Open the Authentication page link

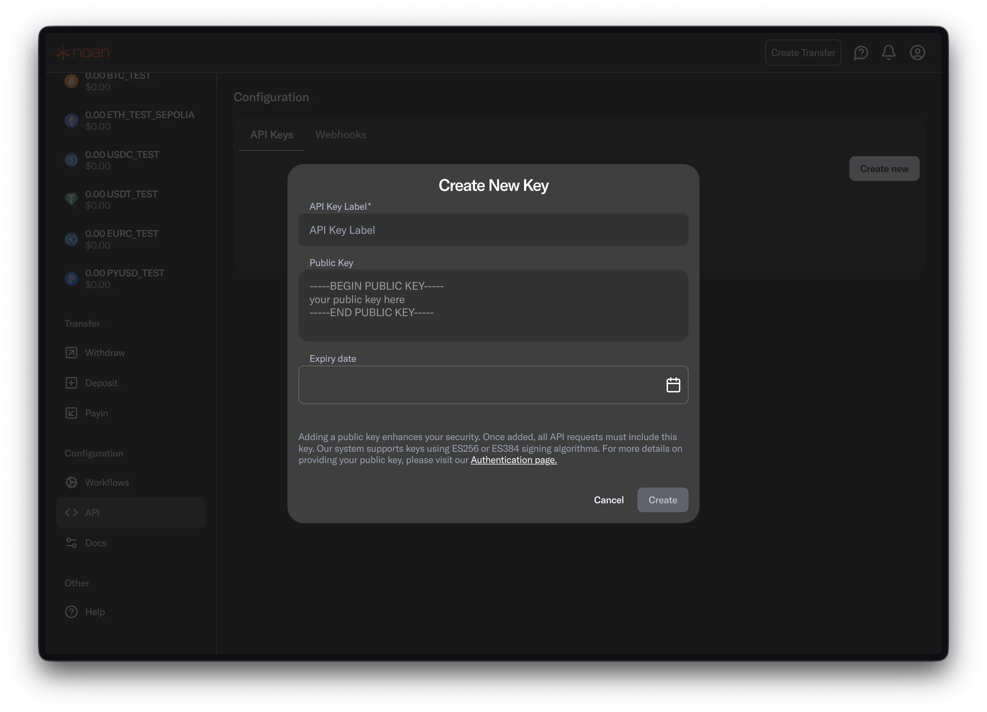click(x=513, y=460)
